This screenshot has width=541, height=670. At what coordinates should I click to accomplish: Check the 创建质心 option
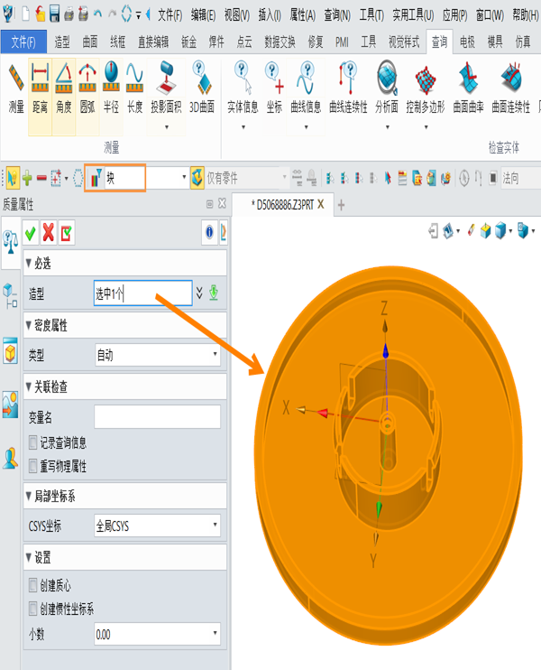[x=32, y=585]
